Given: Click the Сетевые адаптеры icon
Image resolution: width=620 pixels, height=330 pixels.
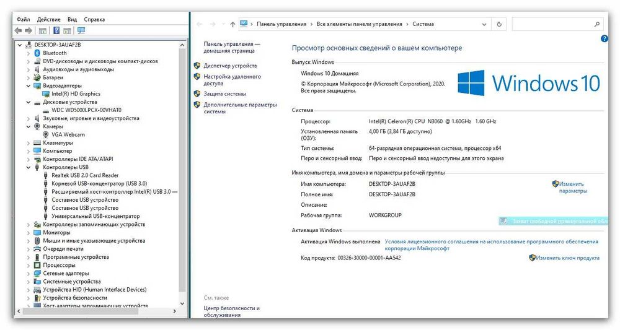Looking at the screenshot, I should (37, 274).
